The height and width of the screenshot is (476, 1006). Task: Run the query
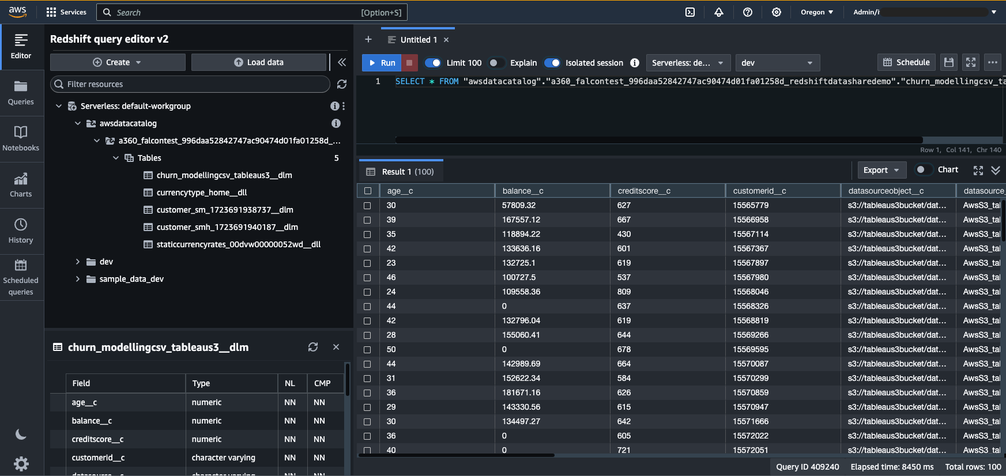(x=382, y=63)
